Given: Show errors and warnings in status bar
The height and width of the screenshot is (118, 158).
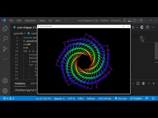Looking at the screenshot, I should [x=9, y=98].
